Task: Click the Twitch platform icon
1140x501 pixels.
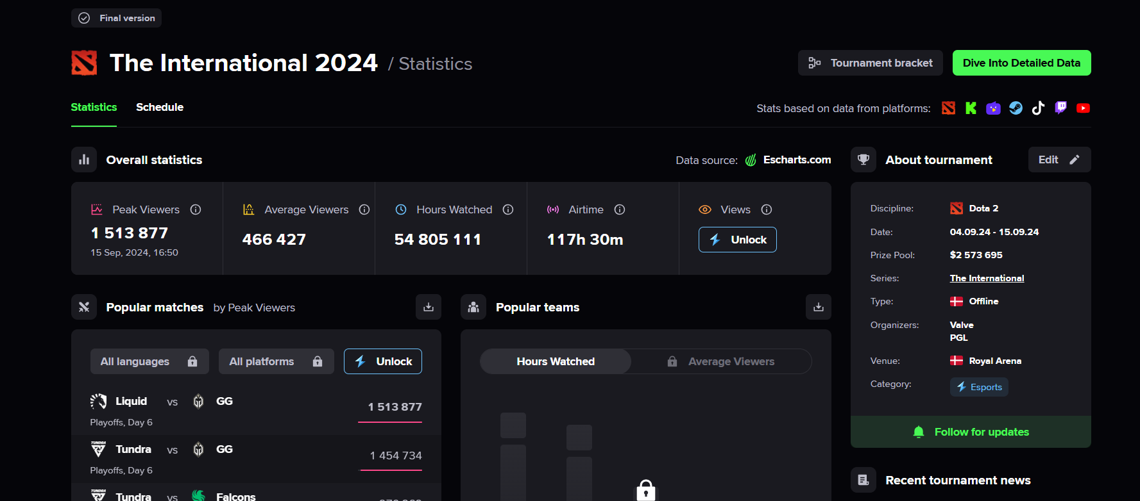Action: point(1061,108)
